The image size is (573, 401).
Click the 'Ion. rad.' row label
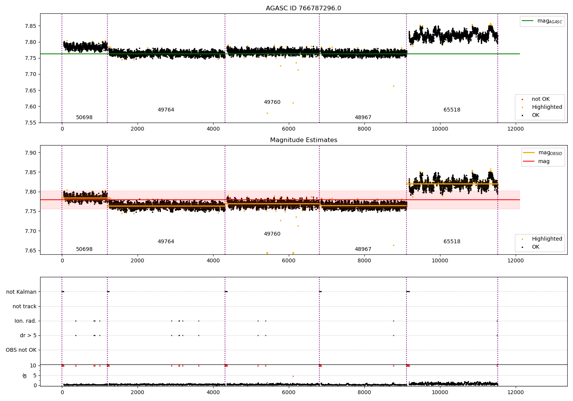26,321
